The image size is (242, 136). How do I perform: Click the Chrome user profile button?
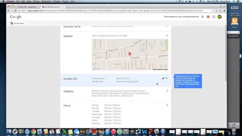coord(220,6)
